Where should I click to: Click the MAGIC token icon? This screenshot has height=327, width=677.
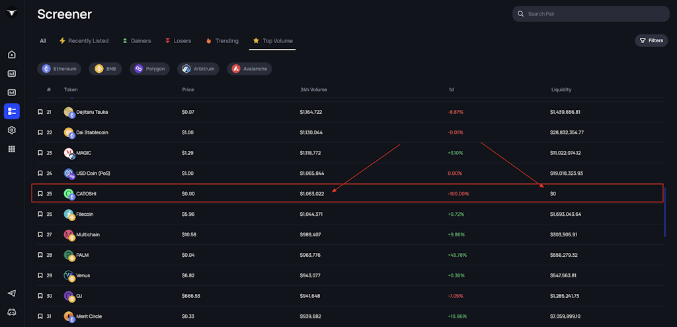69,153
